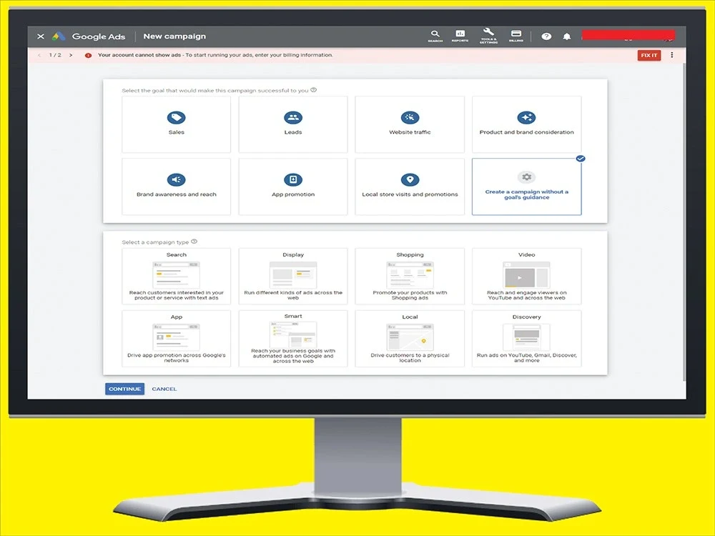Open the Help question mark icon
The width and height of the screenshot is (715, 536).
point(546,36)
